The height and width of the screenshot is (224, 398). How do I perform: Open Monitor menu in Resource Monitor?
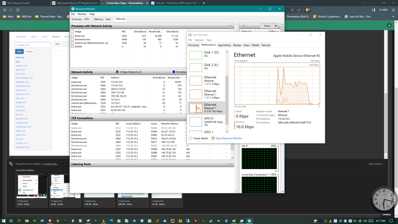coord(82,14)
